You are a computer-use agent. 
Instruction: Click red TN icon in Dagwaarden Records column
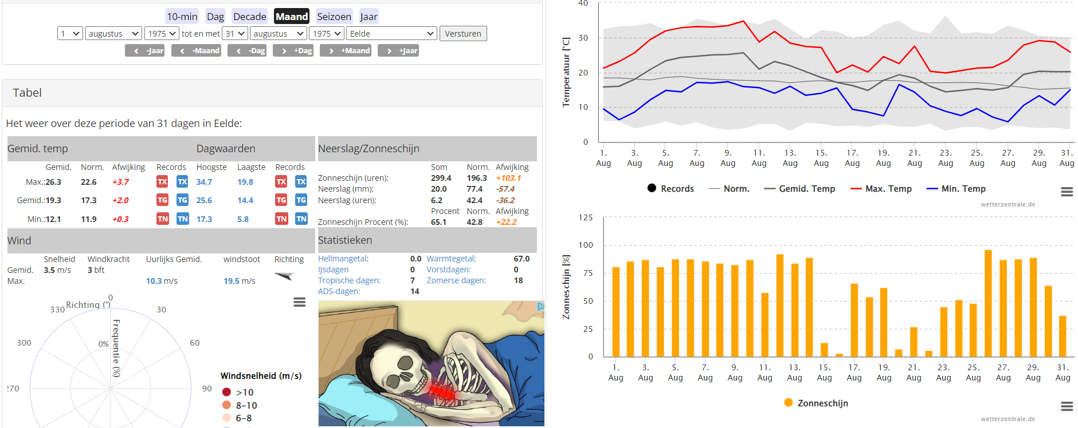click(x=281, y=219)
